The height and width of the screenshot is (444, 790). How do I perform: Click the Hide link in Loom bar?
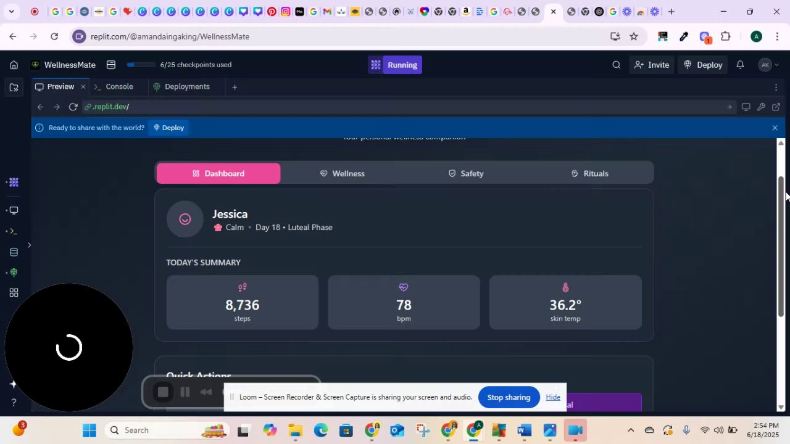tap(553, 397)
